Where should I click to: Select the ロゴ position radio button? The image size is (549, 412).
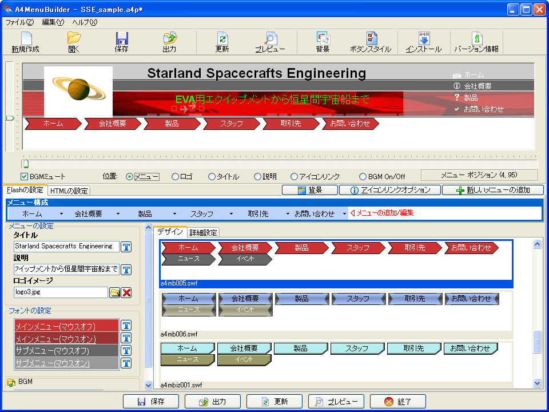[176, 177]
